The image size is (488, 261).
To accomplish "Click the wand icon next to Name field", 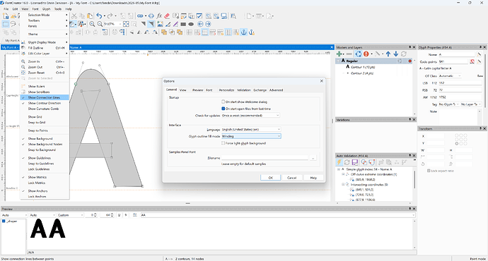I will [480, 54].
